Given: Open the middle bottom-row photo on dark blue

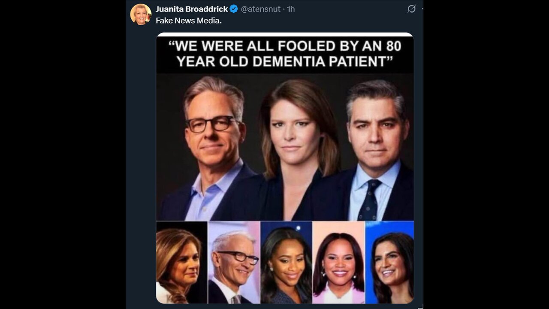Looking at the screenshot, I should [x=286, y=263].
